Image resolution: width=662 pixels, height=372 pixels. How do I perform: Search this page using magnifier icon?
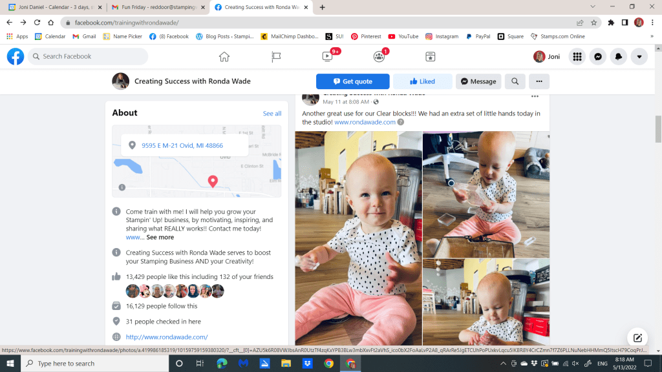515,81
